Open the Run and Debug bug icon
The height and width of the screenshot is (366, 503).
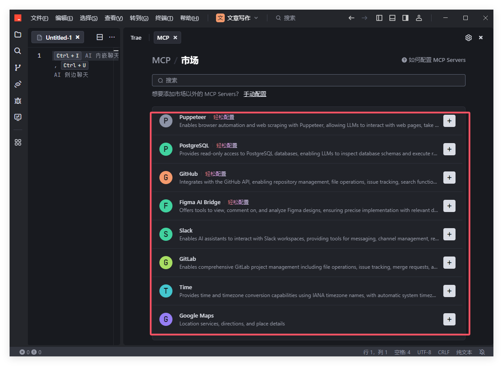(18, 101)
